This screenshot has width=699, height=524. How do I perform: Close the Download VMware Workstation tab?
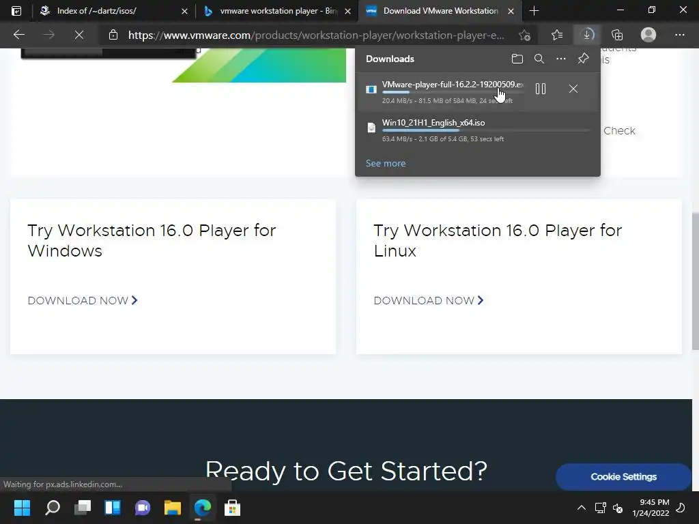pyautogui.click(x=511, y=11)
